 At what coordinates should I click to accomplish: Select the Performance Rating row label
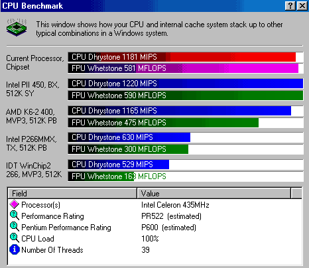coord(52,216)
